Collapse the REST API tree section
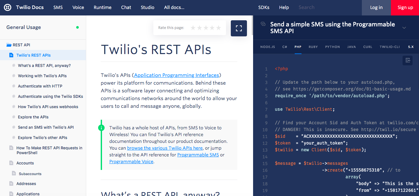Viewport: 419px width, 196px height. pos(21,45)
